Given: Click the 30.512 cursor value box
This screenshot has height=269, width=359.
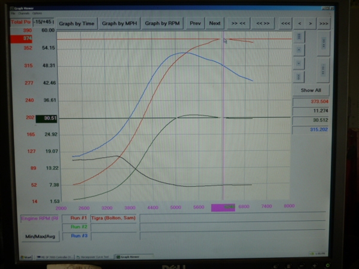Looking at the screenshot, I should 311,120.
